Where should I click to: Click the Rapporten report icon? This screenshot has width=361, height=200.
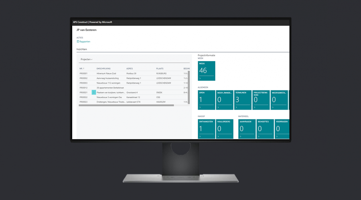point(78,42)
